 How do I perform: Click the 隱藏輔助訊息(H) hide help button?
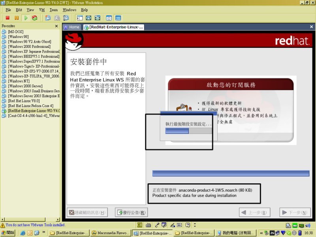[87, 213]
